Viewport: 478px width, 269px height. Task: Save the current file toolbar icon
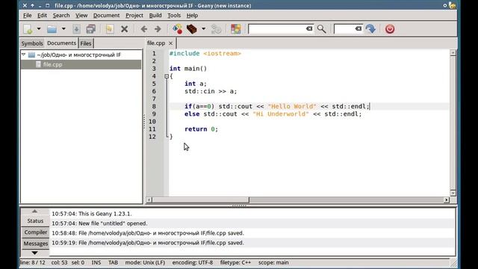(x=76, y=29)
